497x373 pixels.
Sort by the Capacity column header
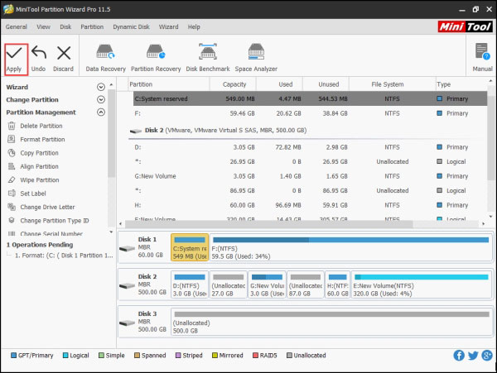234,84
